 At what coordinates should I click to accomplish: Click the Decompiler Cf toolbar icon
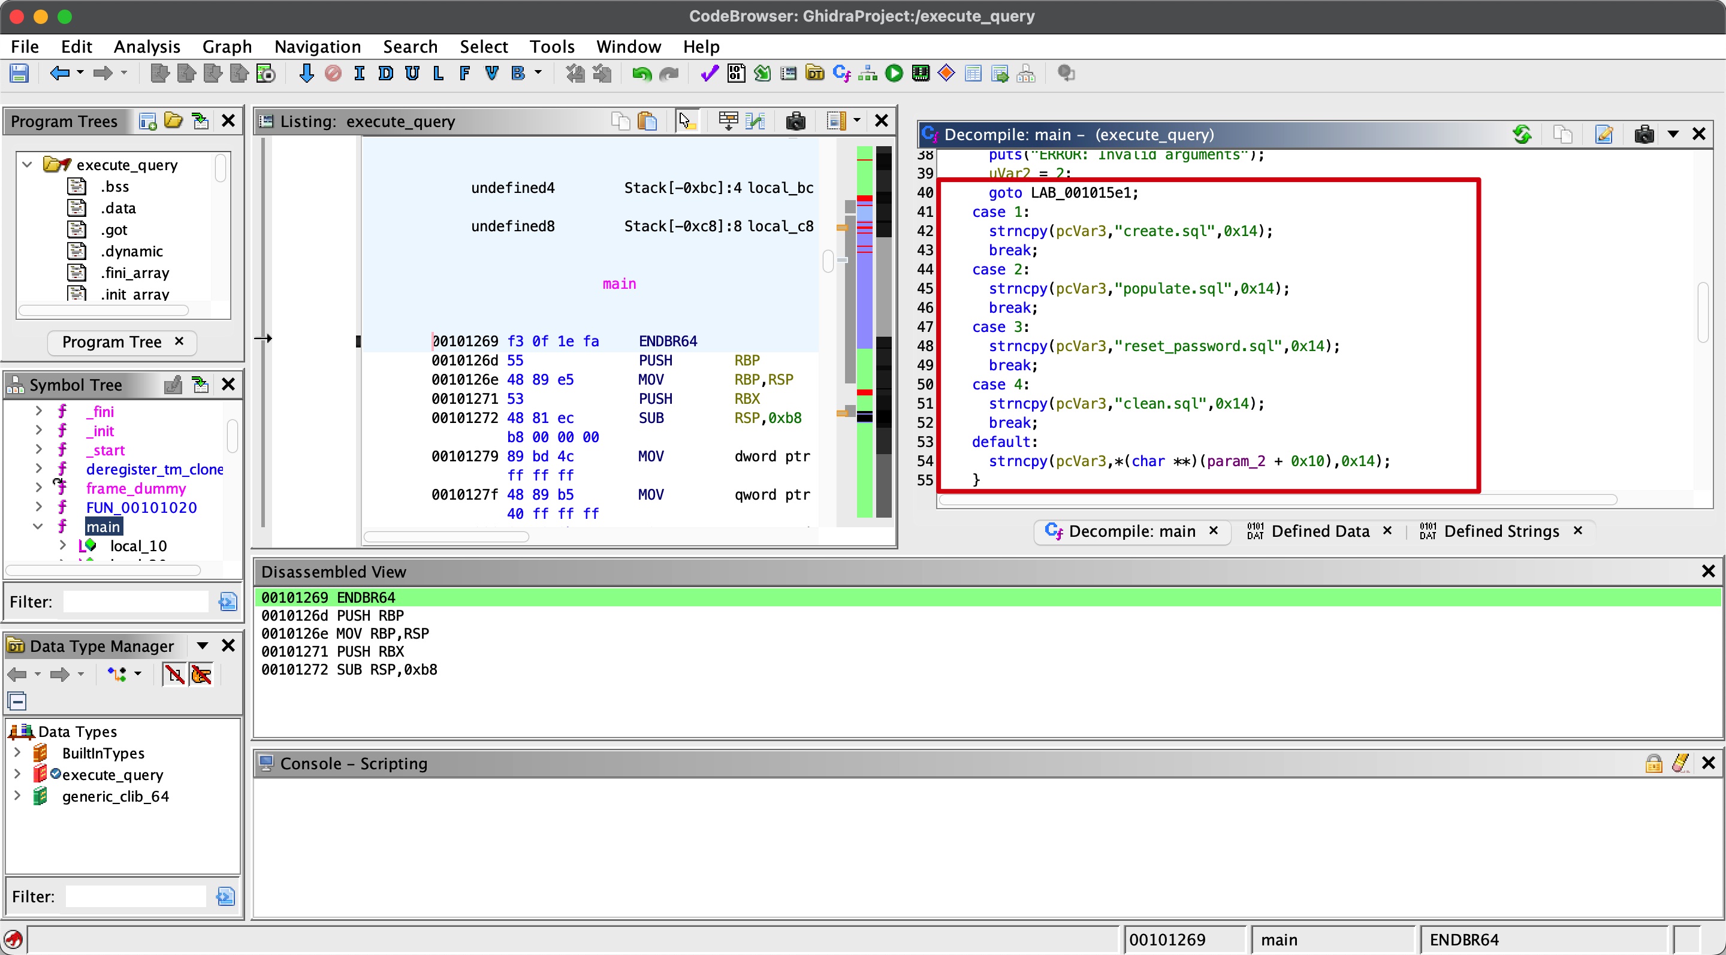pyautogui.click(x=841, y=73)
